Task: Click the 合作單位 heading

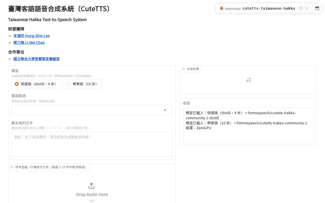Action: click(16, 52)
